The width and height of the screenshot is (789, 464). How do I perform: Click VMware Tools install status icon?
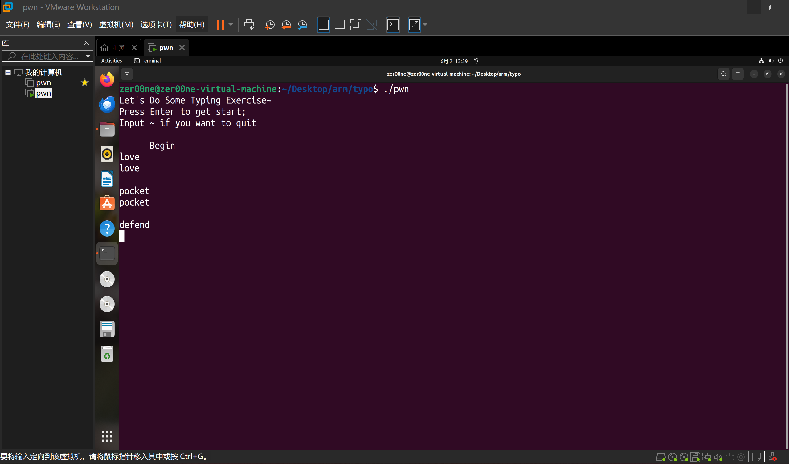pyautogui.click(x=772, y=458)
